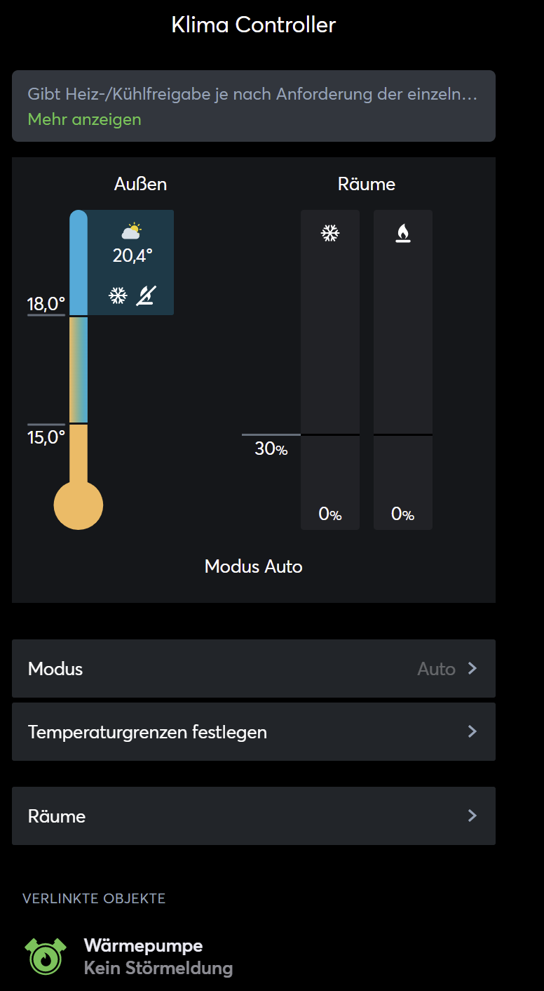Click the 15,0° lower temperature limit marker

[46, 438]
